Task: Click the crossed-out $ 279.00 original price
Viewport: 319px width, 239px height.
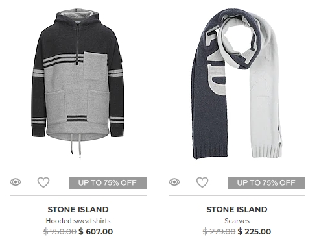Action: pos(219,231)
